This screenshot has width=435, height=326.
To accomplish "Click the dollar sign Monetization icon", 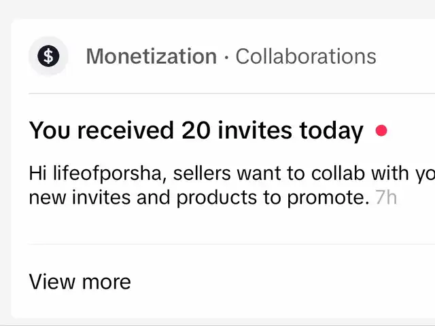I will coord(48,56).
